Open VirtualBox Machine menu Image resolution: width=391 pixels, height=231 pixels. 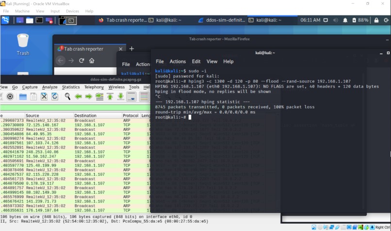(22, 11)
